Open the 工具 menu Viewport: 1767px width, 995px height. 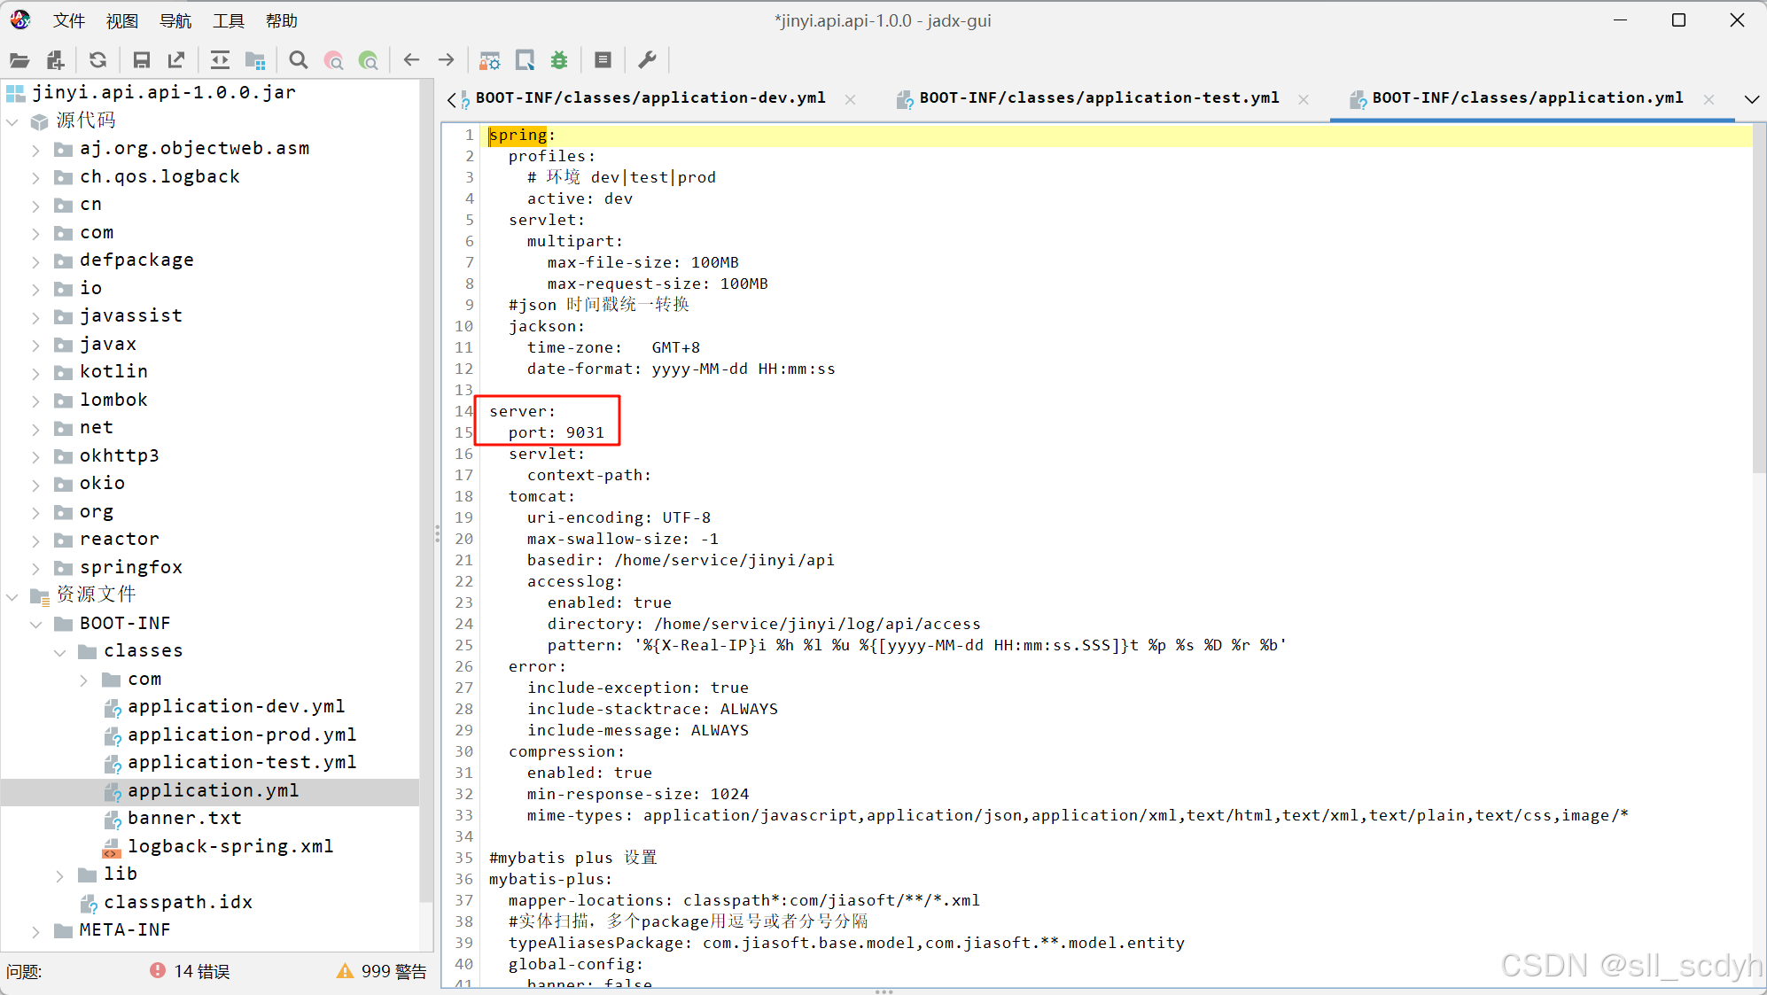point(228,20)
